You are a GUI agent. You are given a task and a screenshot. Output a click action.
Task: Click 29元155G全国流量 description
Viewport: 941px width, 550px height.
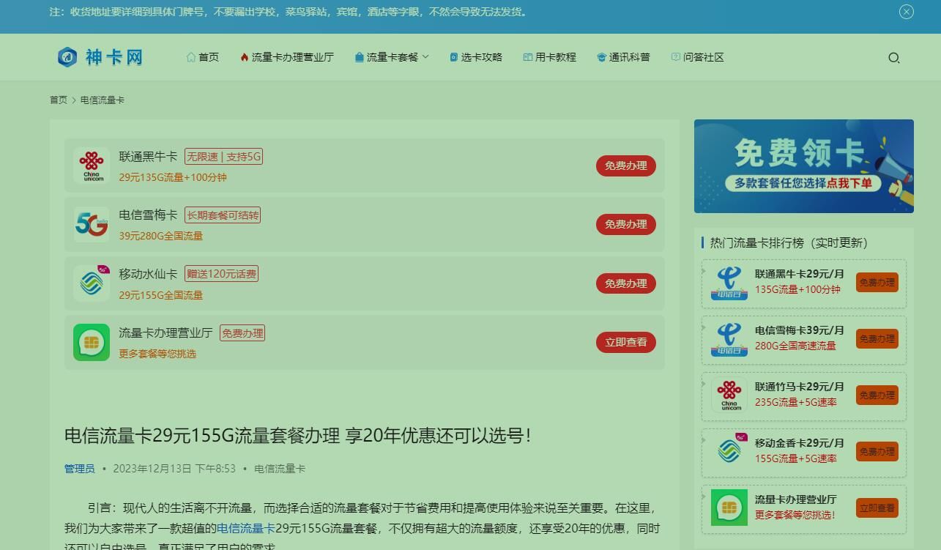tap(161, 295)
